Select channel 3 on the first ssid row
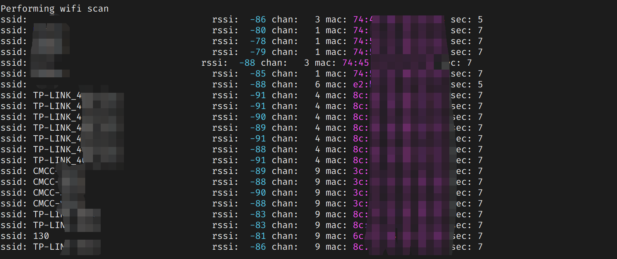Image resolution: width=617 pixels, height=259 pixels. pyautogui.click(x=317, y=19)
